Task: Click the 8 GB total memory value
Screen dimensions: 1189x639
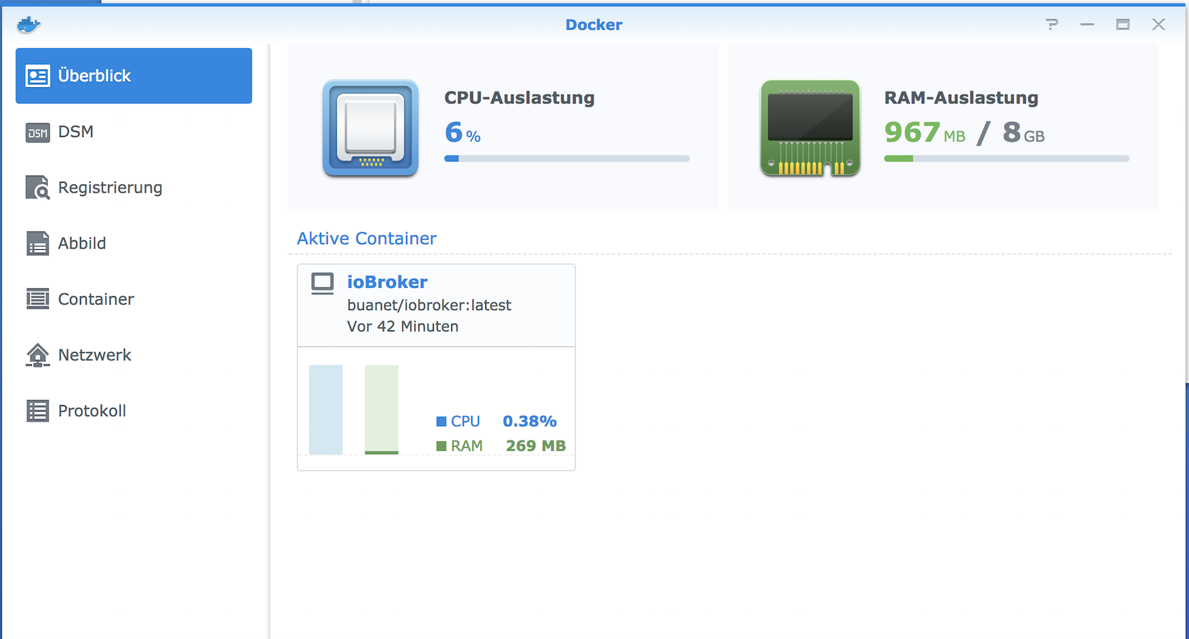Action: (1023, 133)
